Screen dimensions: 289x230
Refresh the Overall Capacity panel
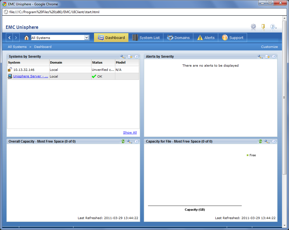pyautogui.click(x=123, y=141)
